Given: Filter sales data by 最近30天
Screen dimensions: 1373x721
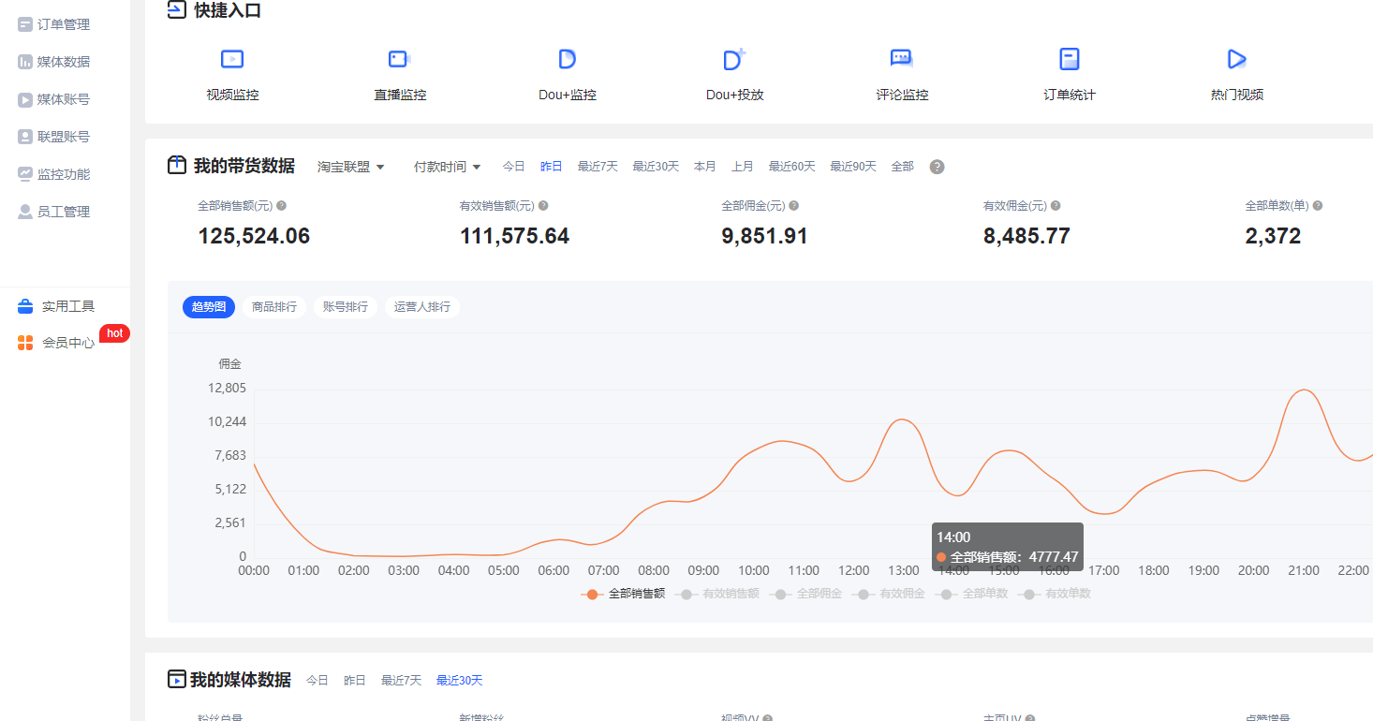Looking at the screenshot, I should click(x=656, y=167).
